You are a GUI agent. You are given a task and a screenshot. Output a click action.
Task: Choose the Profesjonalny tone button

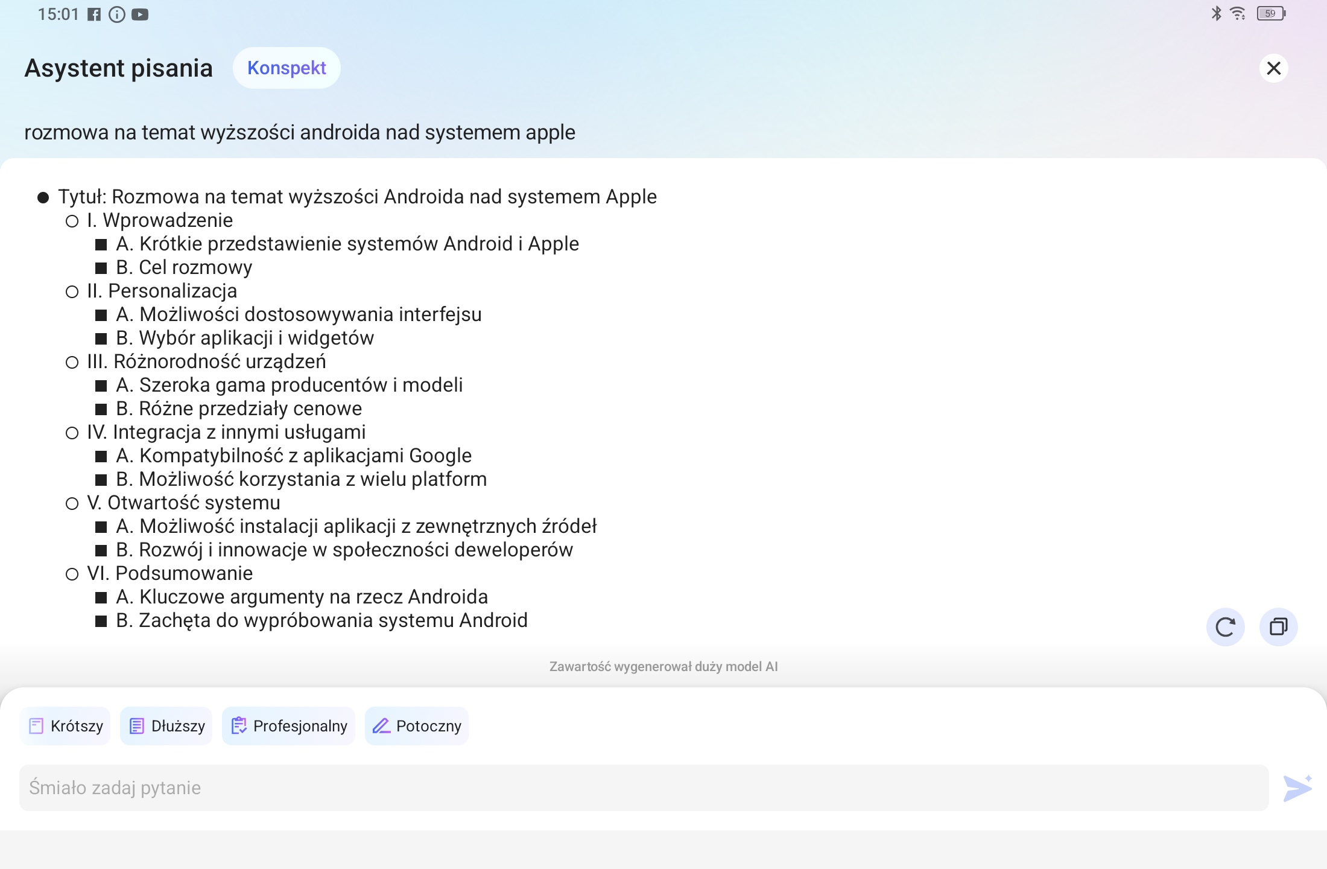[x=288, y=726]
